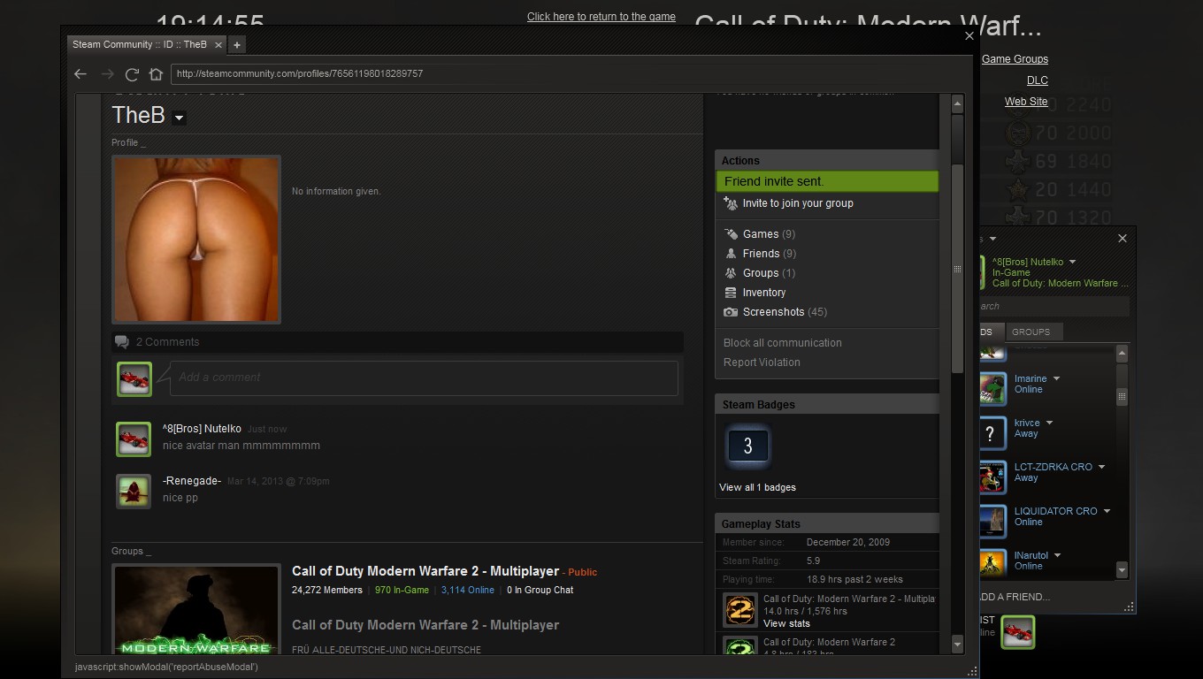Reload the page with the refresh icon
This screenshot has height=679, width=1203.
click(x=132, y=74)
